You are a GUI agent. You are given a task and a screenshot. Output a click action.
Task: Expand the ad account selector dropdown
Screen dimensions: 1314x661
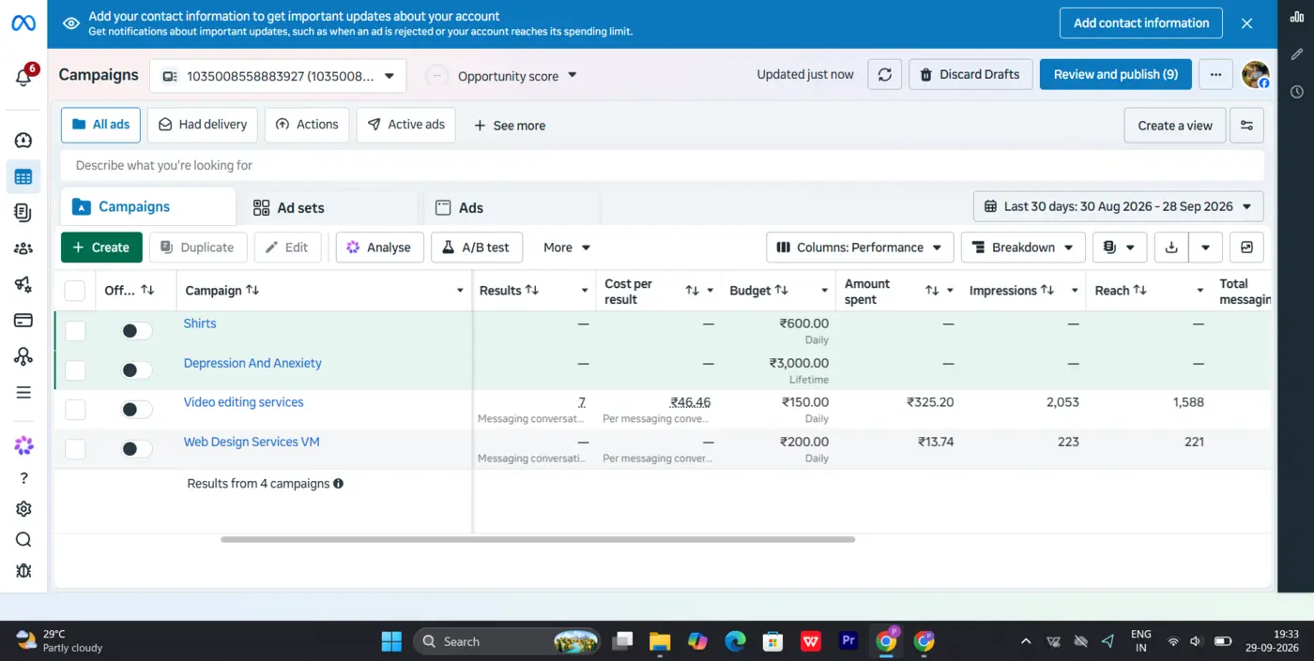click(278, 76)
